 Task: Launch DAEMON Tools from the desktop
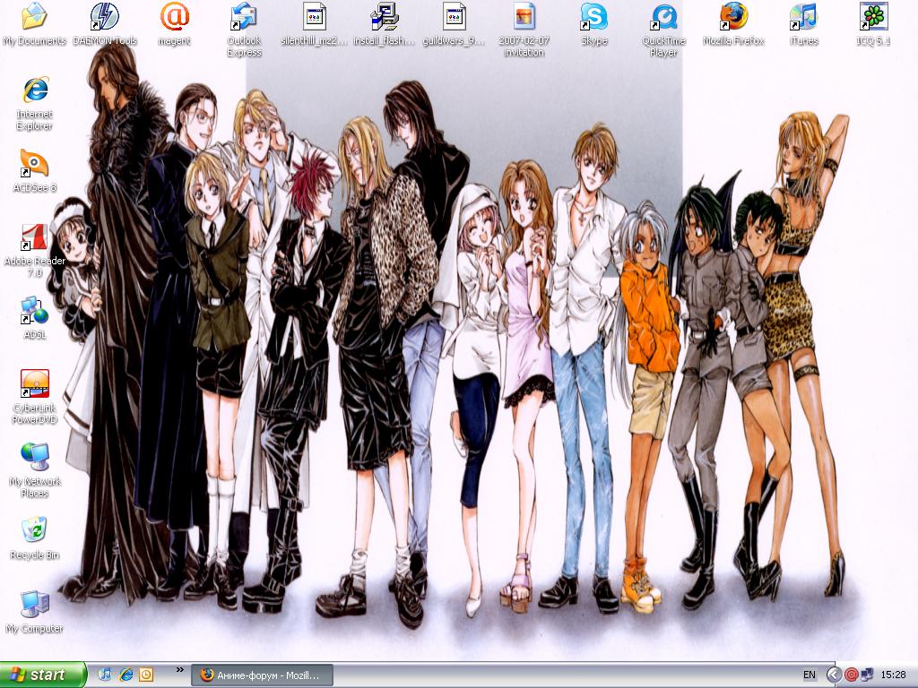click(x=105, y=24)
